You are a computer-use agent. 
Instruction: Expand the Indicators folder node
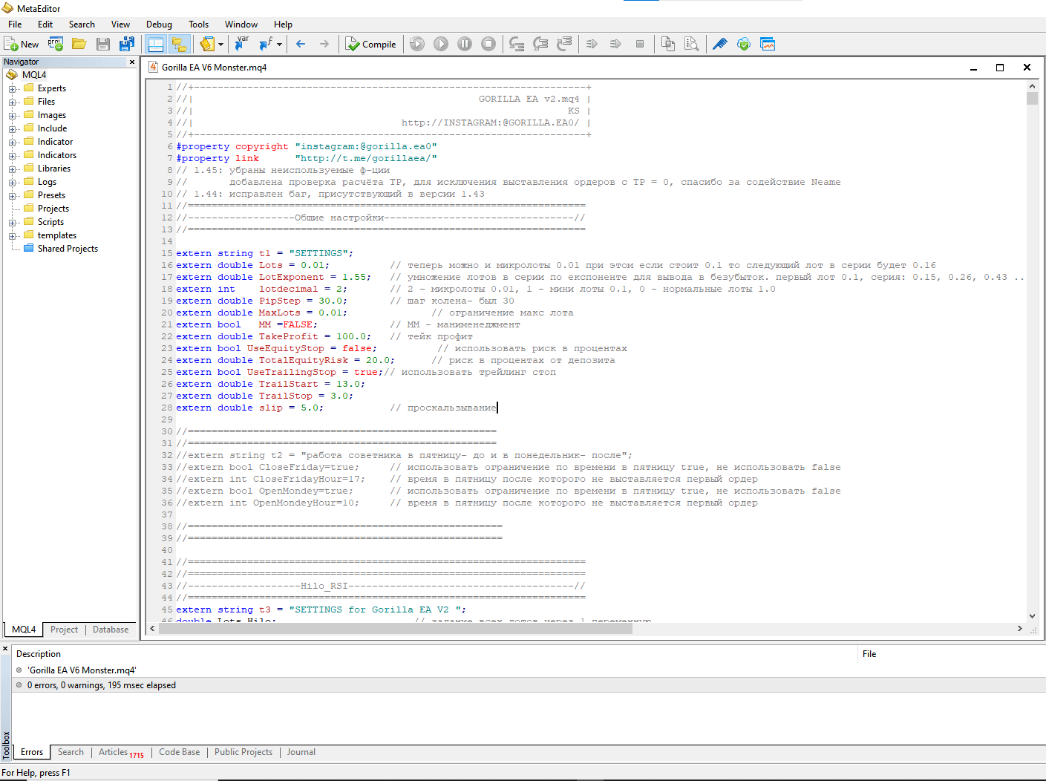(x=13, y=156)
